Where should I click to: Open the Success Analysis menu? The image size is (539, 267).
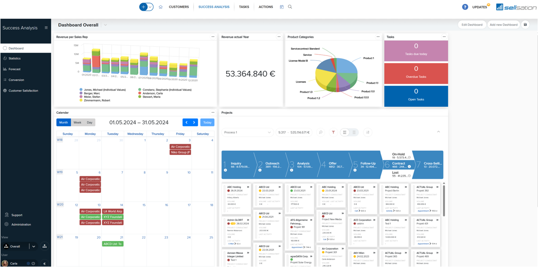pos(214,7)
